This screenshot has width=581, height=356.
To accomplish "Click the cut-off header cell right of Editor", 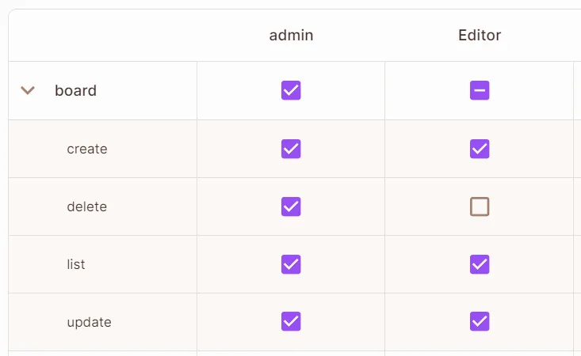I will [577, 36].
